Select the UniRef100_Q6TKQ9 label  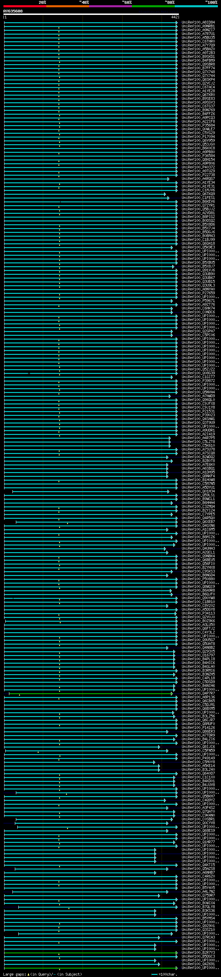point(198,194)
